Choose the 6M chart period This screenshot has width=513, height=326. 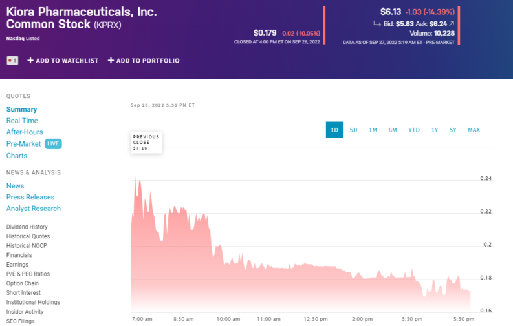pos(393,130)
